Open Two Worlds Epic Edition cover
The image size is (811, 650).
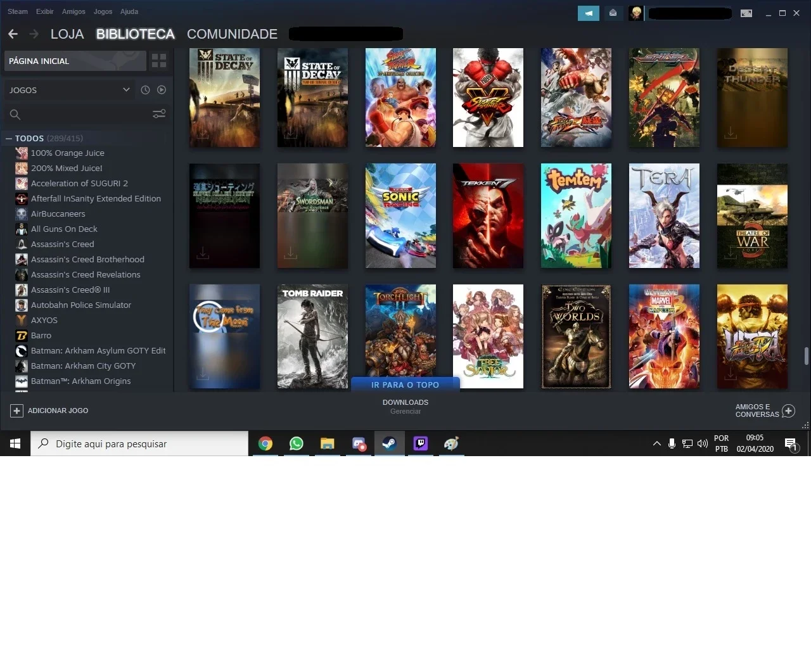tap(576, 336)
